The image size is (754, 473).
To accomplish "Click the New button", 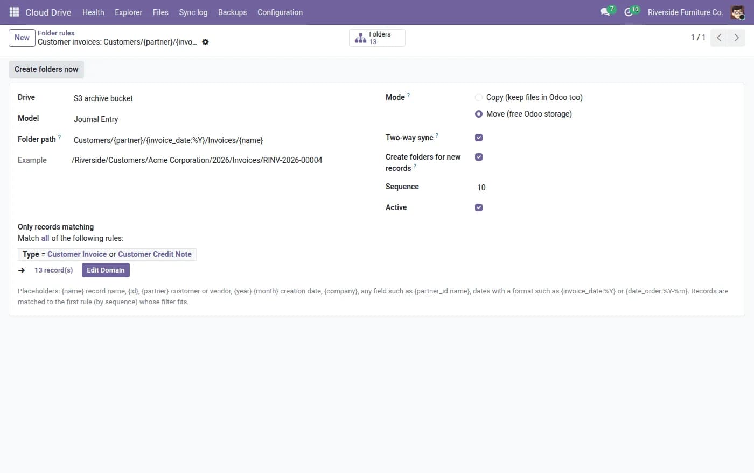I will point(22,38).
